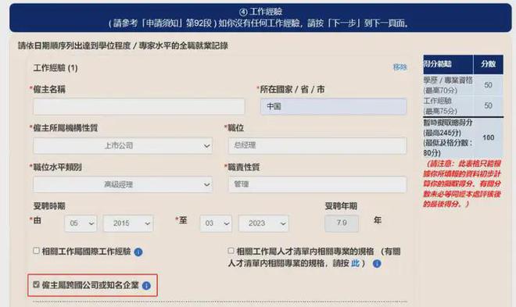Open 僱主所屬機構性質 dropdown showing 上市公司
Screen dimensions: 516x307
123,145
